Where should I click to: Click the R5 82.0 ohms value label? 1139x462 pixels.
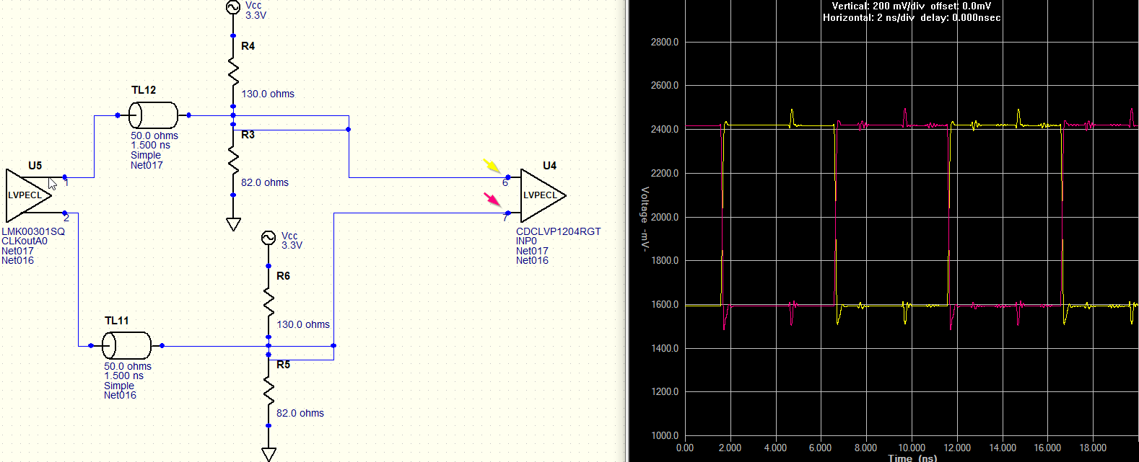[x=300, y=413]
